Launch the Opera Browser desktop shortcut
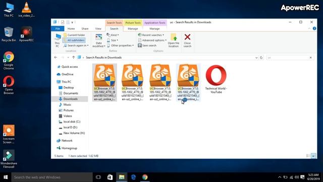This screenshot has width=323, height=182. coord(9,85)
